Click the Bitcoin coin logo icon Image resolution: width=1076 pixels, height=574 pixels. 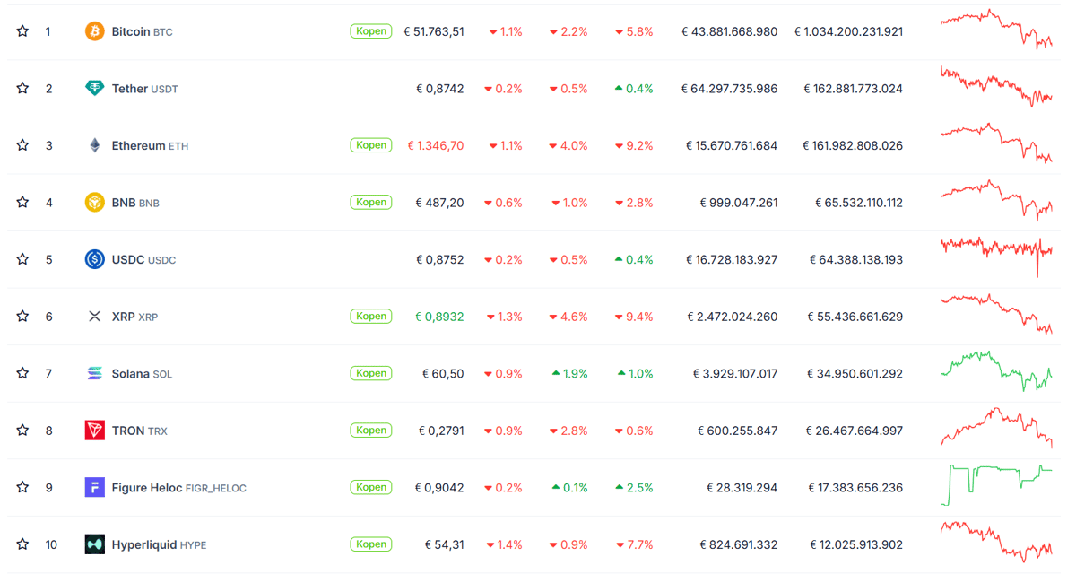tap(94, 31)
